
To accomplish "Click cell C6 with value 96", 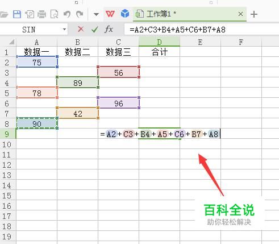I will (118, 103).
